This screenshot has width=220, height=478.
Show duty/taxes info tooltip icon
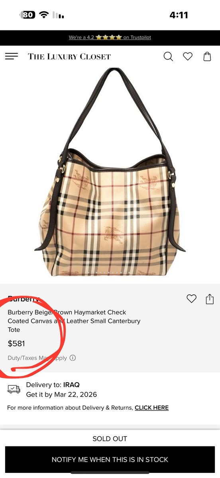[x=73, y=358]
